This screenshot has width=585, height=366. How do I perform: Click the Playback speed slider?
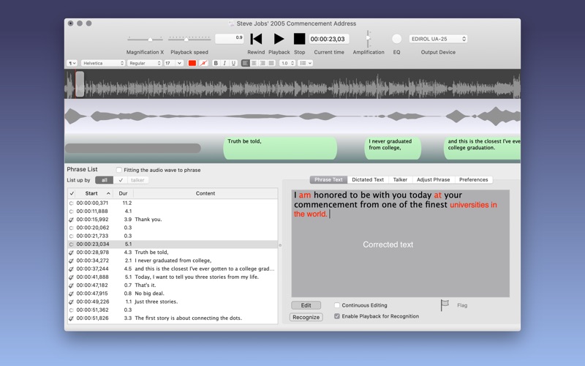coord(189,39)
